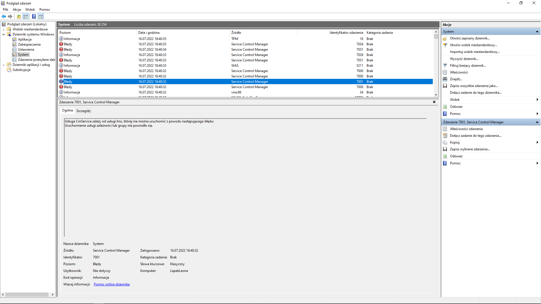
Task: Collapse the Zdarzenie 7001 actions section
Action: coord(537,122)
